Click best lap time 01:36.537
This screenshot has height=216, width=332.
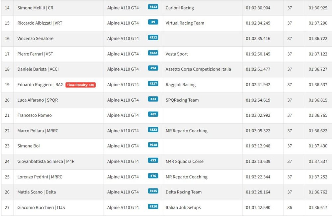(318, 84)
